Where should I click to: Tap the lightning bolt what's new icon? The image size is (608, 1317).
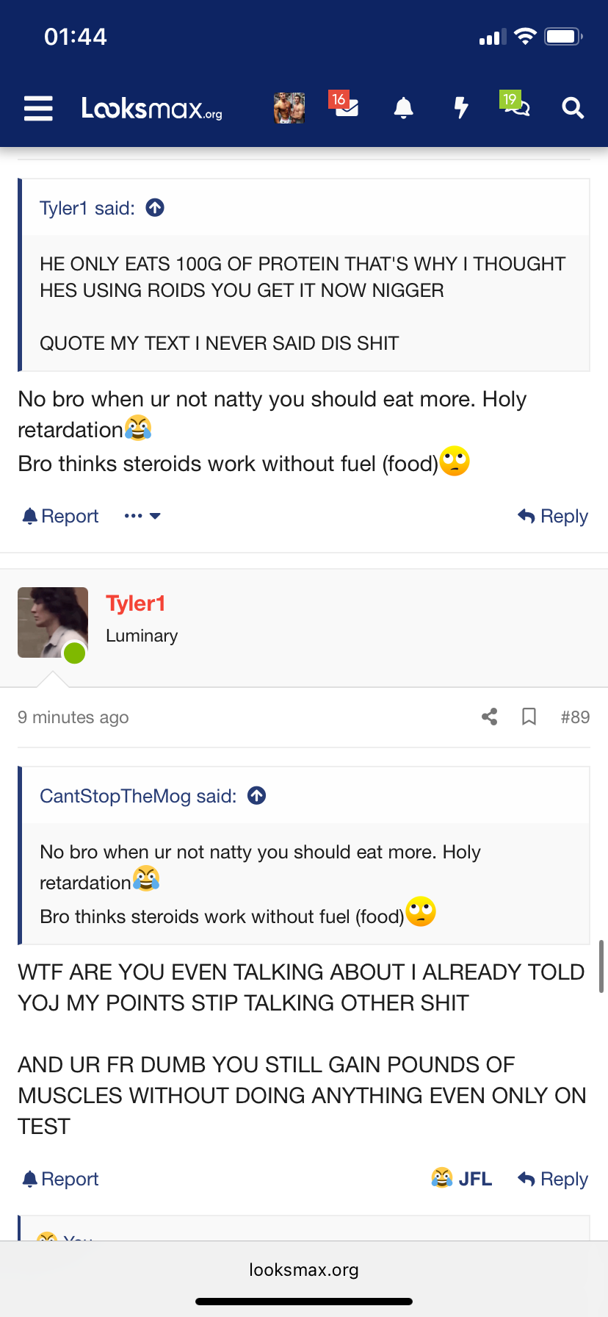[460, 109]
